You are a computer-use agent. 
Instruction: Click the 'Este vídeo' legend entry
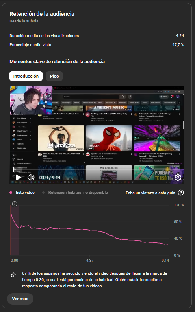[x=22, y=193]
